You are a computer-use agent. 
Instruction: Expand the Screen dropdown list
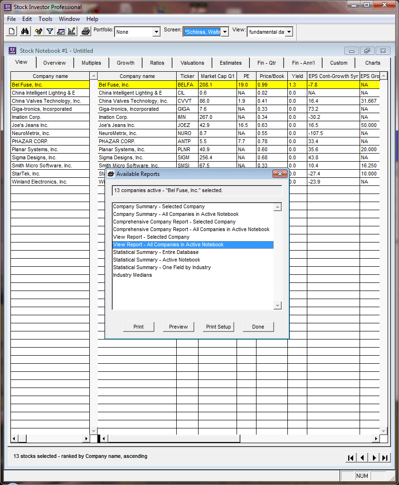click(225, 32)
